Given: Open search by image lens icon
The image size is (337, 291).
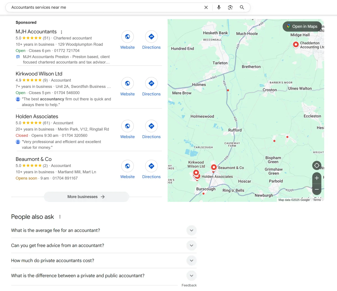Looking at the screenshot, I should tap(230, 7).
